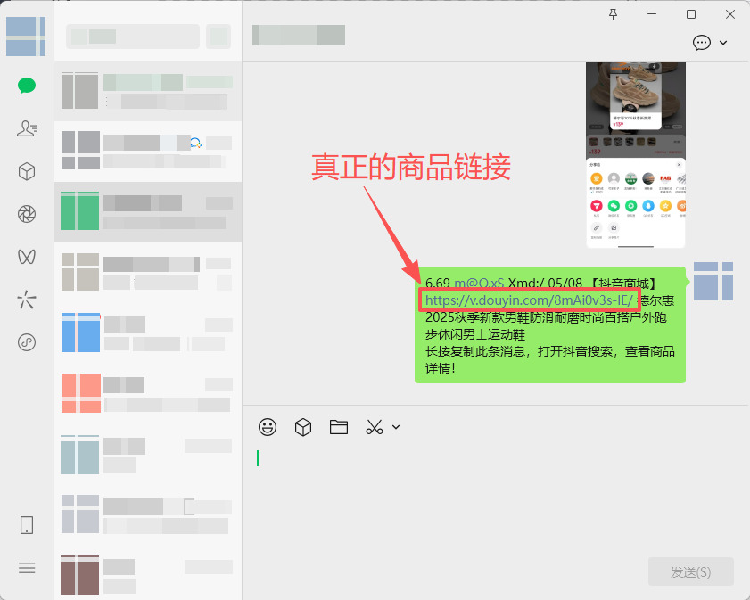Pin the chat window on top
The width and height of the screenshot is (750, 600).
(x=614, y=14)
